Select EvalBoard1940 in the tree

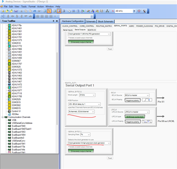19,126
